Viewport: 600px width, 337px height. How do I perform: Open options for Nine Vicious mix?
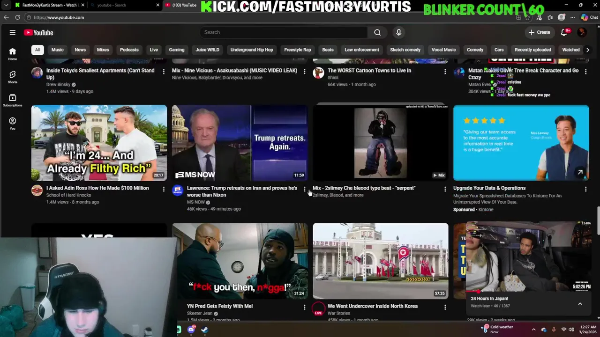[304, 72]
